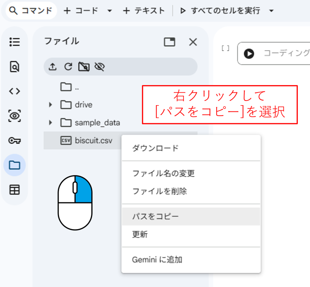Open dropdown next to すべてのセルを実行
This screenshot has width=310, height=287.
click(x=271, y=11)
